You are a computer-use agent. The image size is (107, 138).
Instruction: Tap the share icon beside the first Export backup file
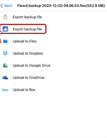[5, 17]
